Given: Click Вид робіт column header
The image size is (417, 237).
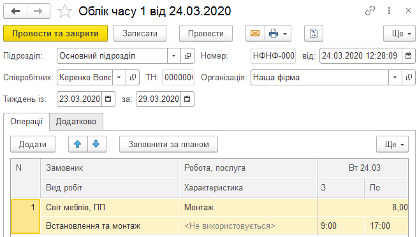Looking at the screenshot, I should [x=110, y=187].
